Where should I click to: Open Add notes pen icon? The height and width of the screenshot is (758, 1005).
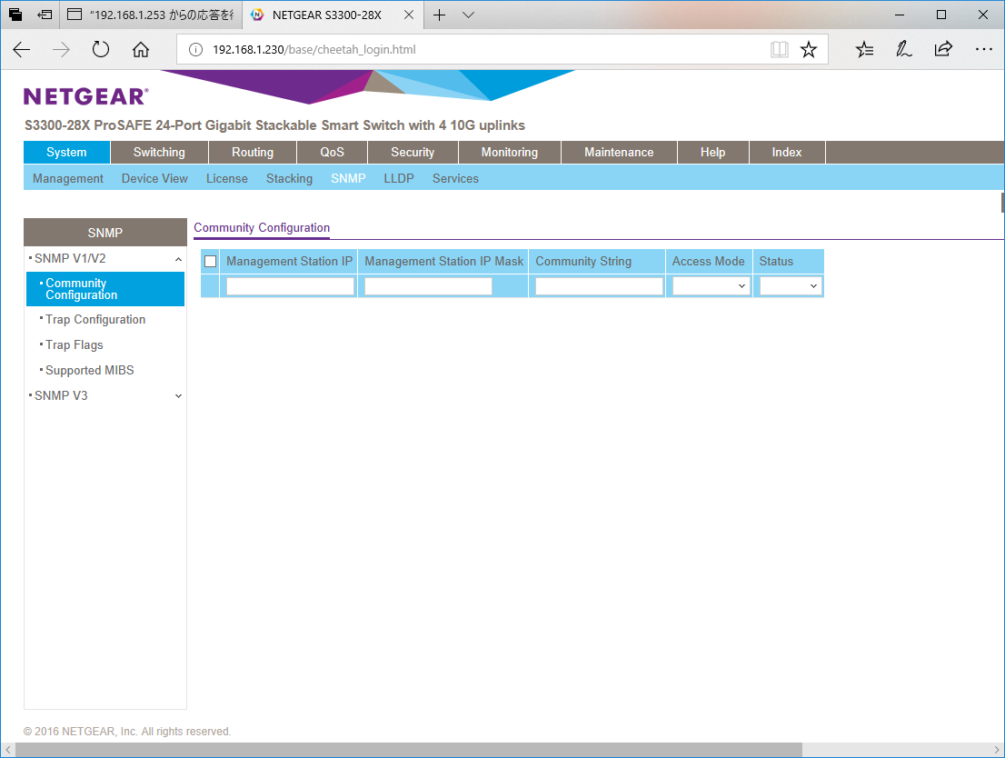[x=904, y=49]
